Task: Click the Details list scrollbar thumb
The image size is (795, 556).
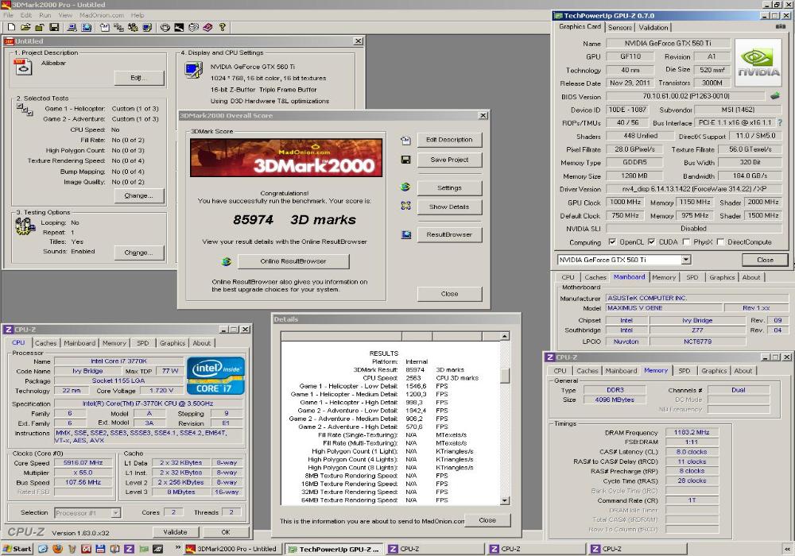Action: tap(505, 375)
